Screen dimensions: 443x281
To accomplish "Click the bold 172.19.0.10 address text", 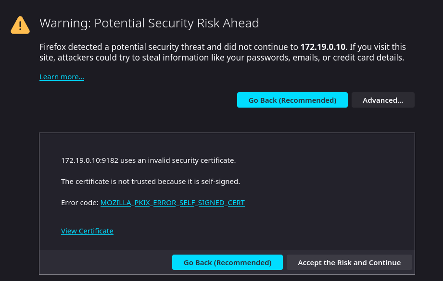I will 323,47.
